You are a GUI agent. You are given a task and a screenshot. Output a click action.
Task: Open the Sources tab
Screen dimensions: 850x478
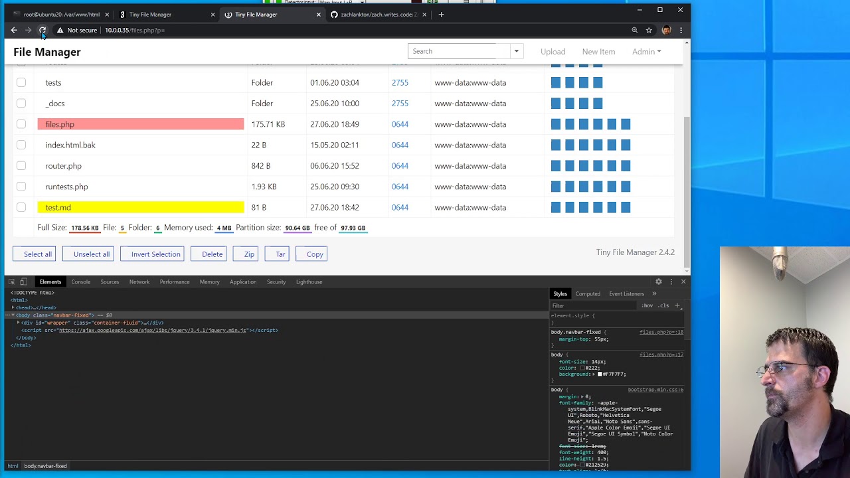(x=110, y=281)
